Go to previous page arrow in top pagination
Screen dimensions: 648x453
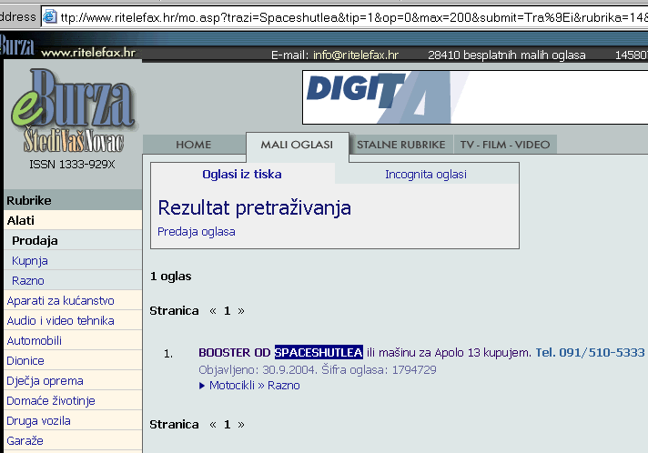tap(213, 311)
